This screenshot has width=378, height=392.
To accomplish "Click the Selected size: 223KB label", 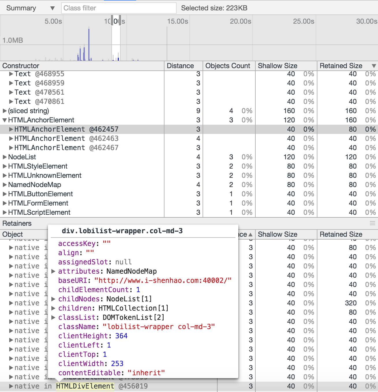I will click(214, 8).
